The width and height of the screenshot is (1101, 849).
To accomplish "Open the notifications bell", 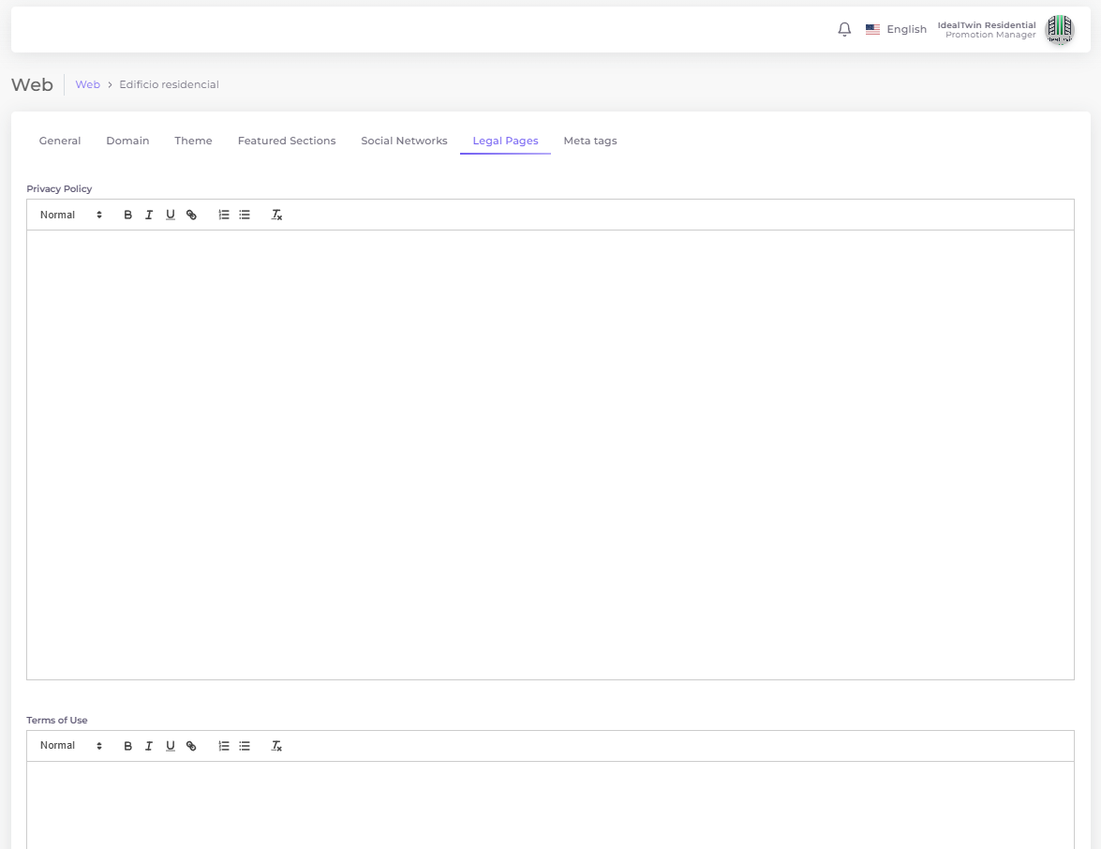I will [844, 29].
